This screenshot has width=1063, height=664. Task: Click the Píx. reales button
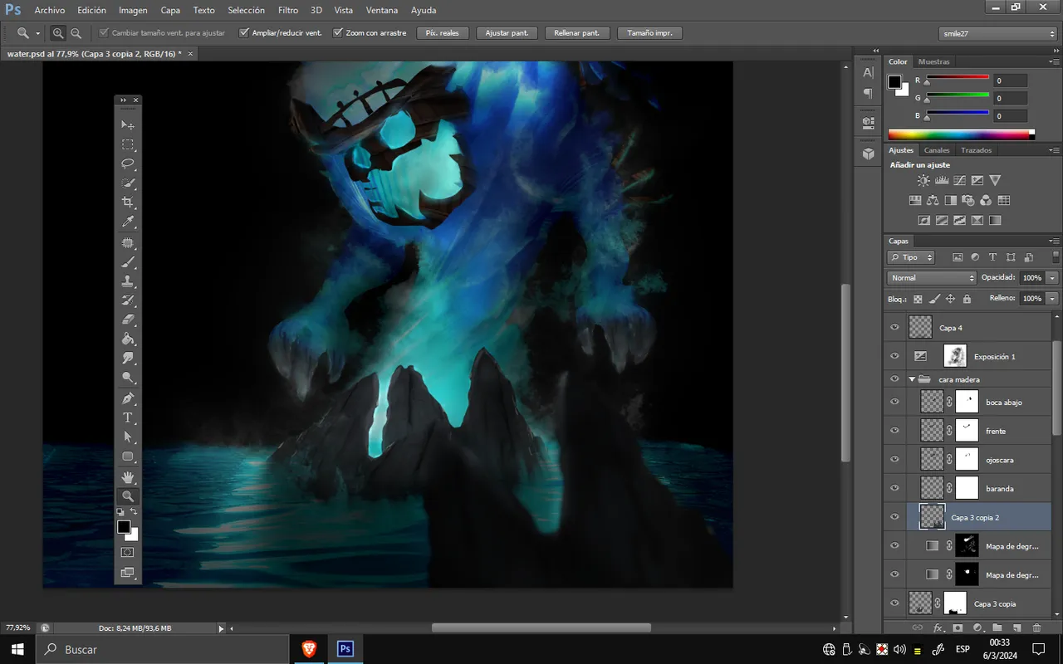(x=443, y=33)
